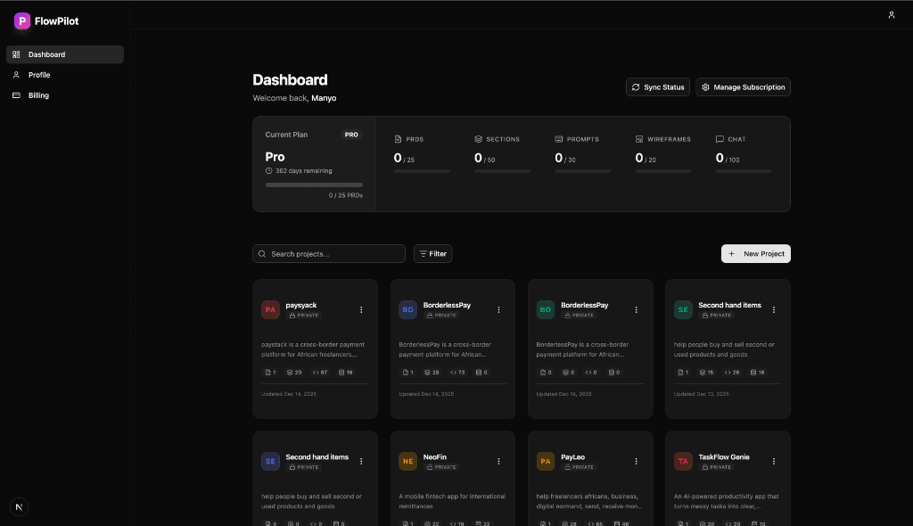The height and width of the screenshot is (526, 913).
Task: Click the search projects input field
Action: coord(328,253)
